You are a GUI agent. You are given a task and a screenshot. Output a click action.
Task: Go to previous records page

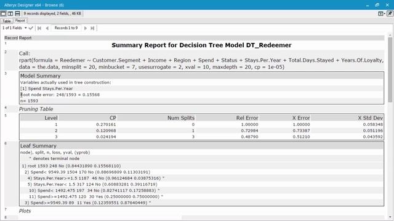point(47,28)
